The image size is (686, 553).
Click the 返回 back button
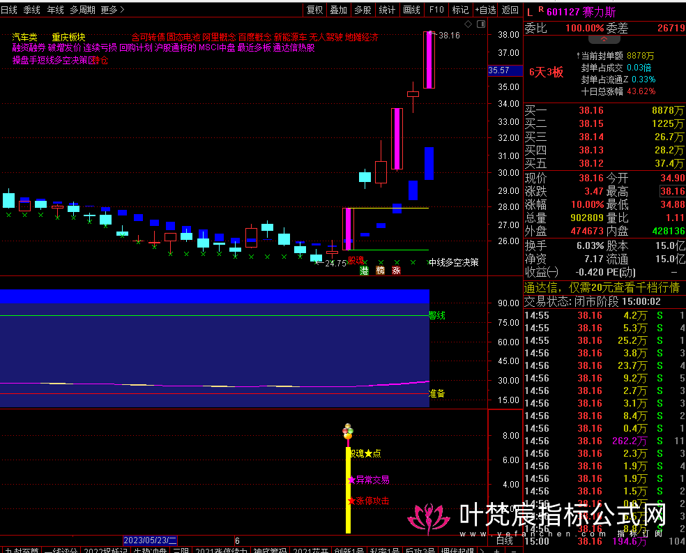coord(510,10)
